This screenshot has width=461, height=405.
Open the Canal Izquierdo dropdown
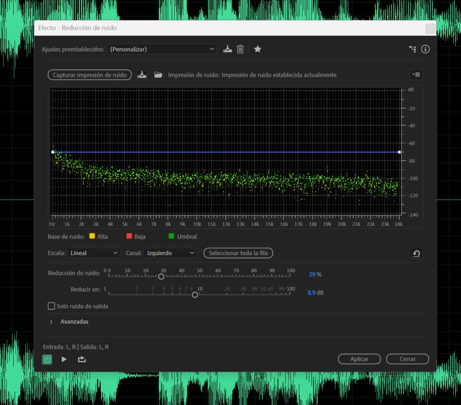(170, 253)
